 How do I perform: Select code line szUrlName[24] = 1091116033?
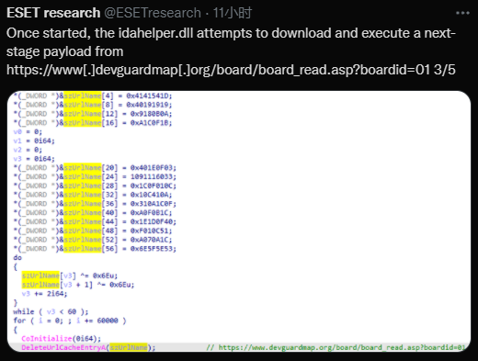click(x=95, y=176)
